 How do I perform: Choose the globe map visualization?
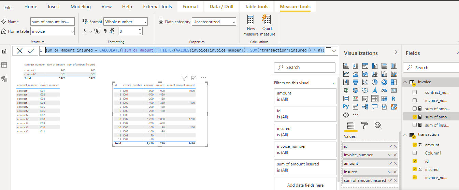click(x=346, y=90)
